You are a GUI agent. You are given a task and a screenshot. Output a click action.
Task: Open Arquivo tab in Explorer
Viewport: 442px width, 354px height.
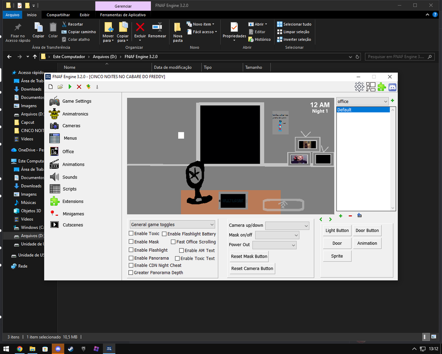coord(12,15)
